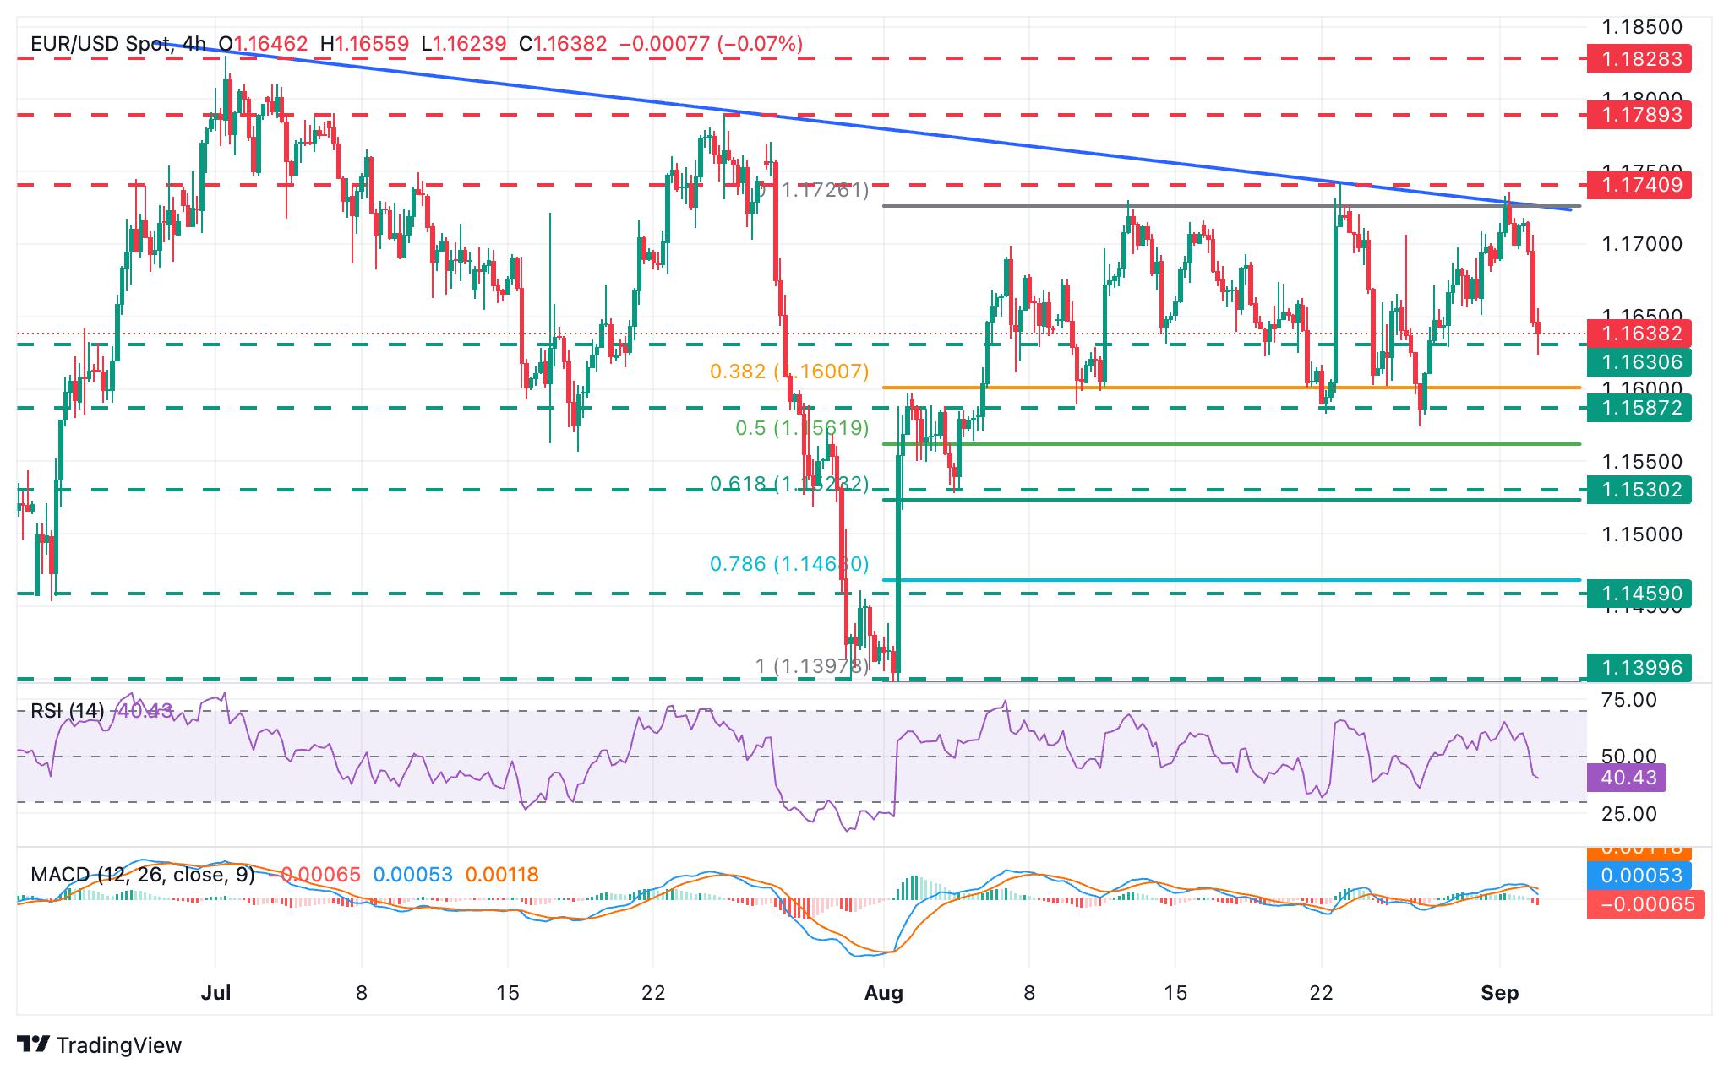
Task: Click the 1.18500 price axis tick
Action: click(x=1642, y=27)
